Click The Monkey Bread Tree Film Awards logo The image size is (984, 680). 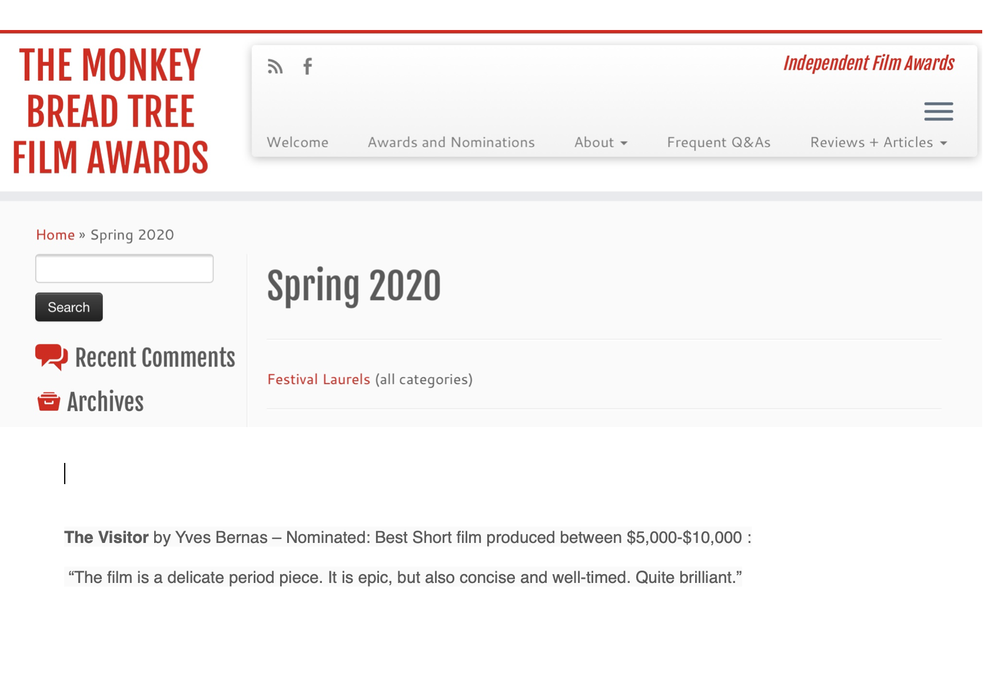coord(111,112)
